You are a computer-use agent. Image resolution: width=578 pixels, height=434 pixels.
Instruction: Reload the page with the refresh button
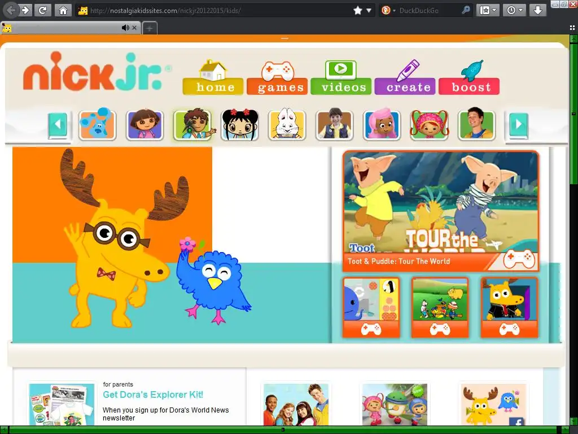pos(43,10)
